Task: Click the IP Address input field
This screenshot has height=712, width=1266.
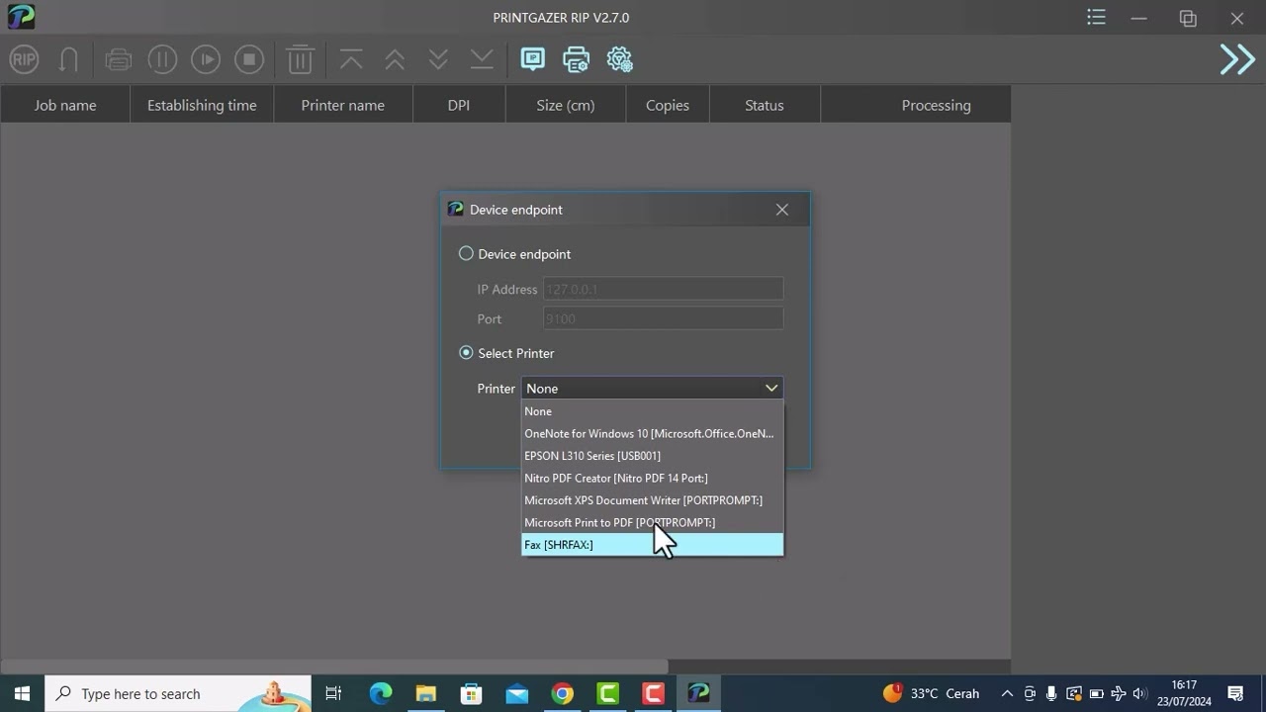Action: tap(663, 289)
